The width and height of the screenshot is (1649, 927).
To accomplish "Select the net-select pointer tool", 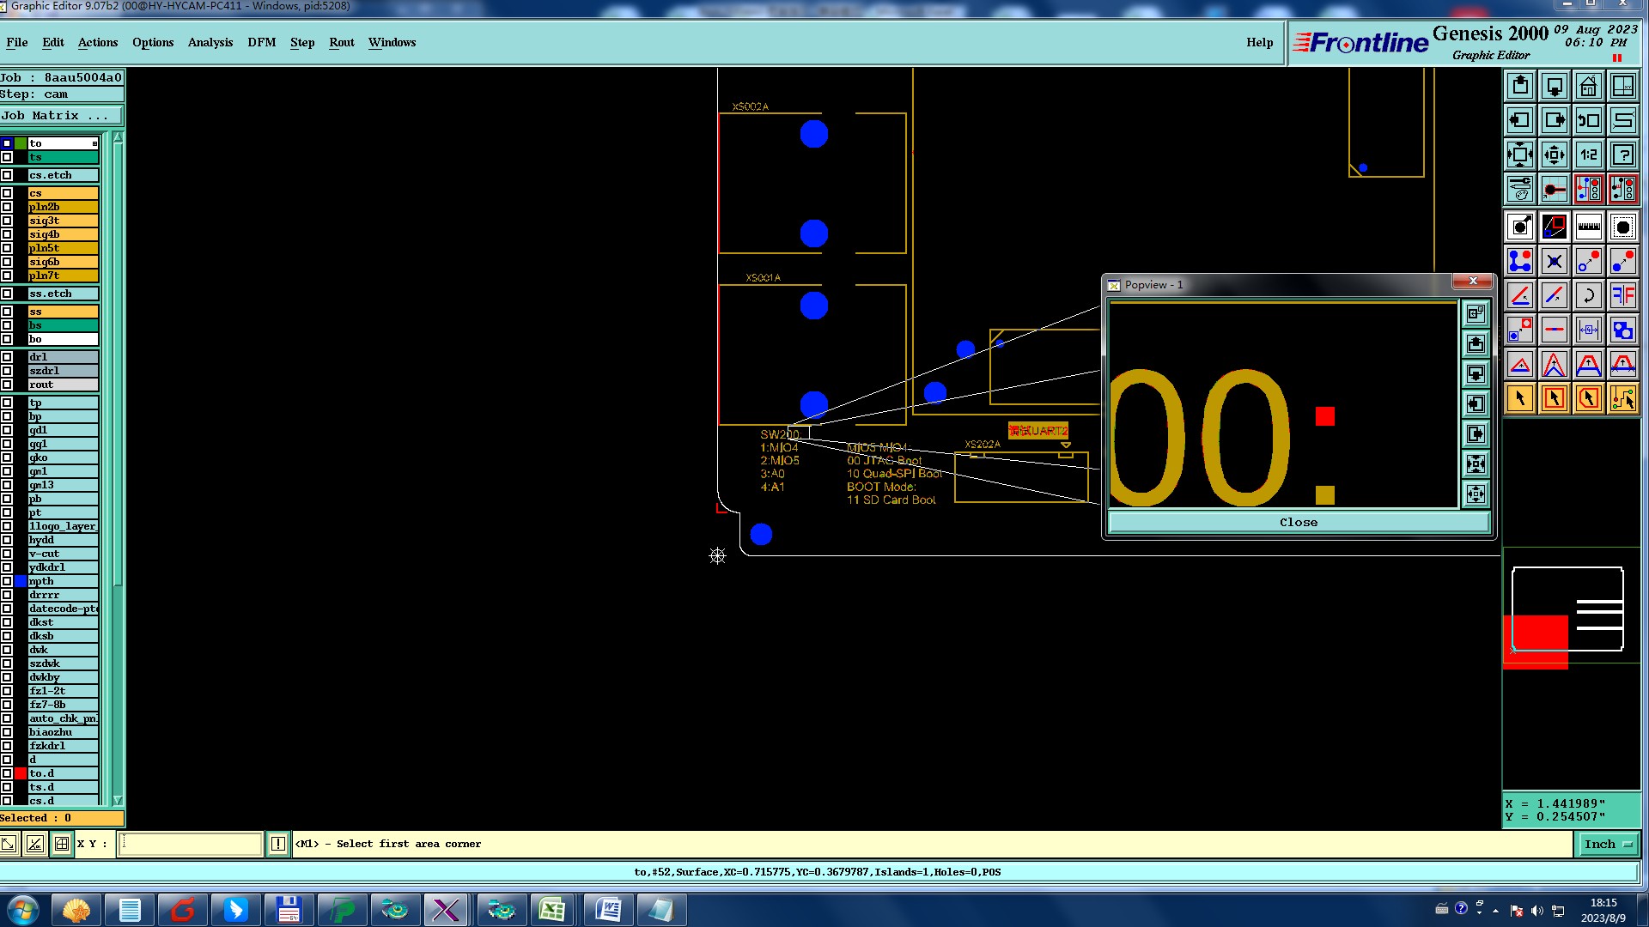I will (1623, 398).
